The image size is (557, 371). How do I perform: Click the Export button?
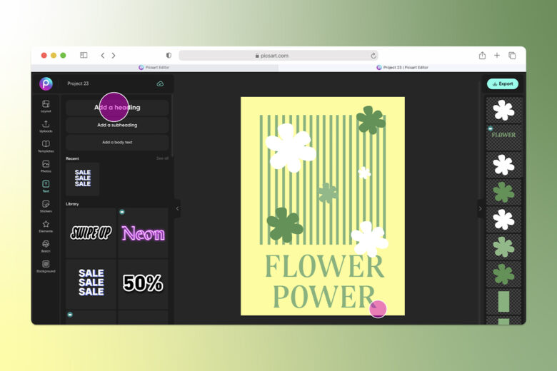point(502,83)
